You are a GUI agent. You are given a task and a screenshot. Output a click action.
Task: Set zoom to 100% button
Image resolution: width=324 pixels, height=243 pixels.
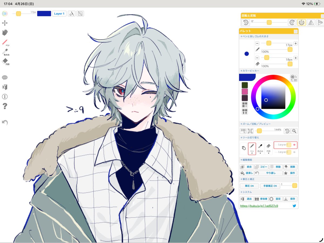pyautogui.click(x=243, y=131)
